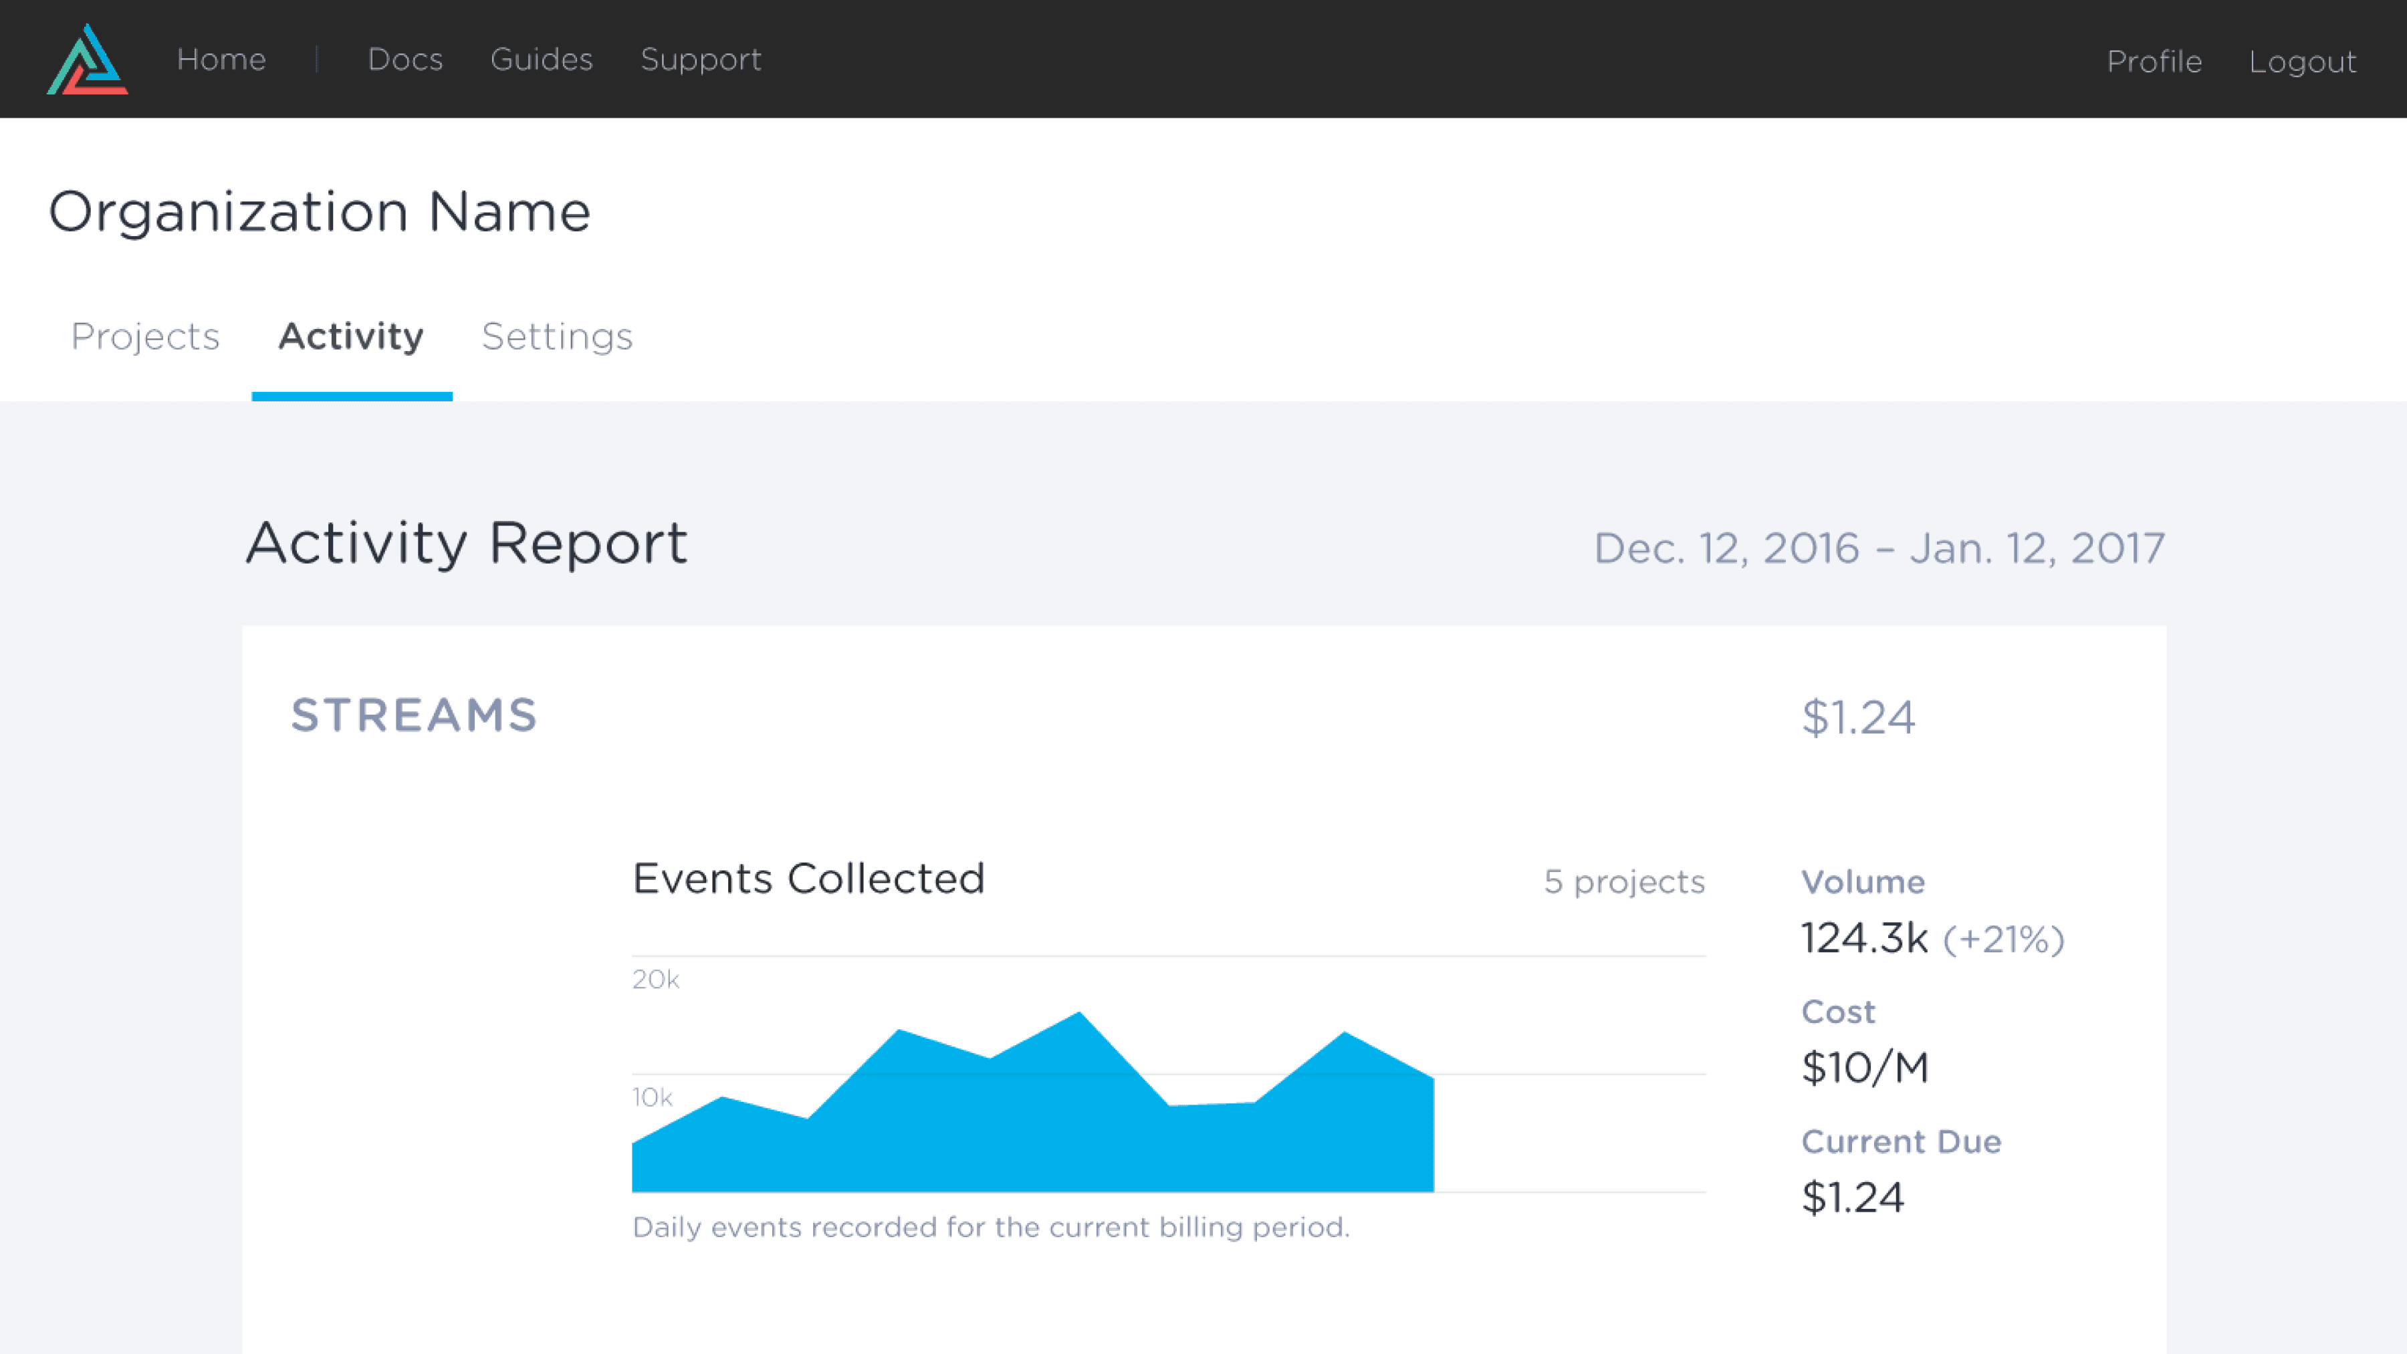Open the Home navigation item
2407x1354 pixels.
pos(221,59)
